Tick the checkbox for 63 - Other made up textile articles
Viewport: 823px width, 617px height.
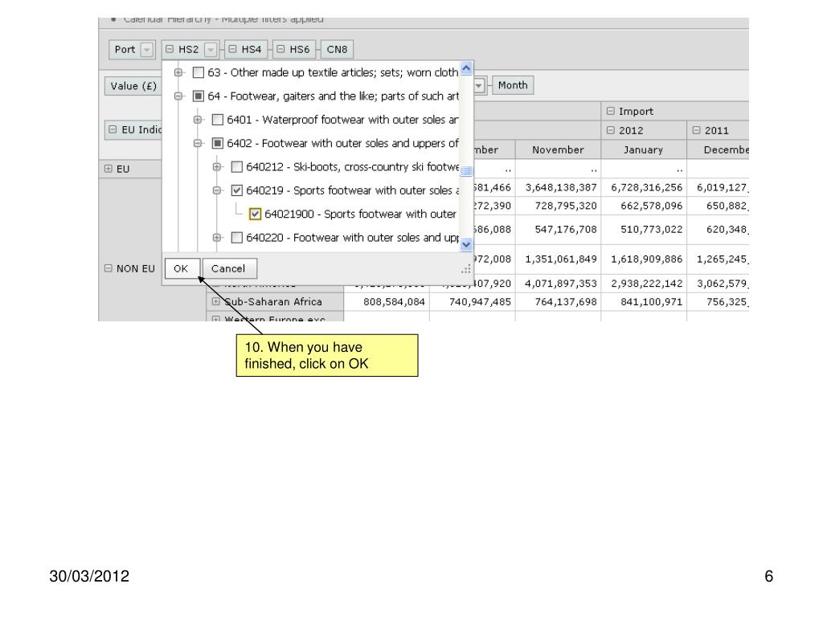click(x=199, y=72)
